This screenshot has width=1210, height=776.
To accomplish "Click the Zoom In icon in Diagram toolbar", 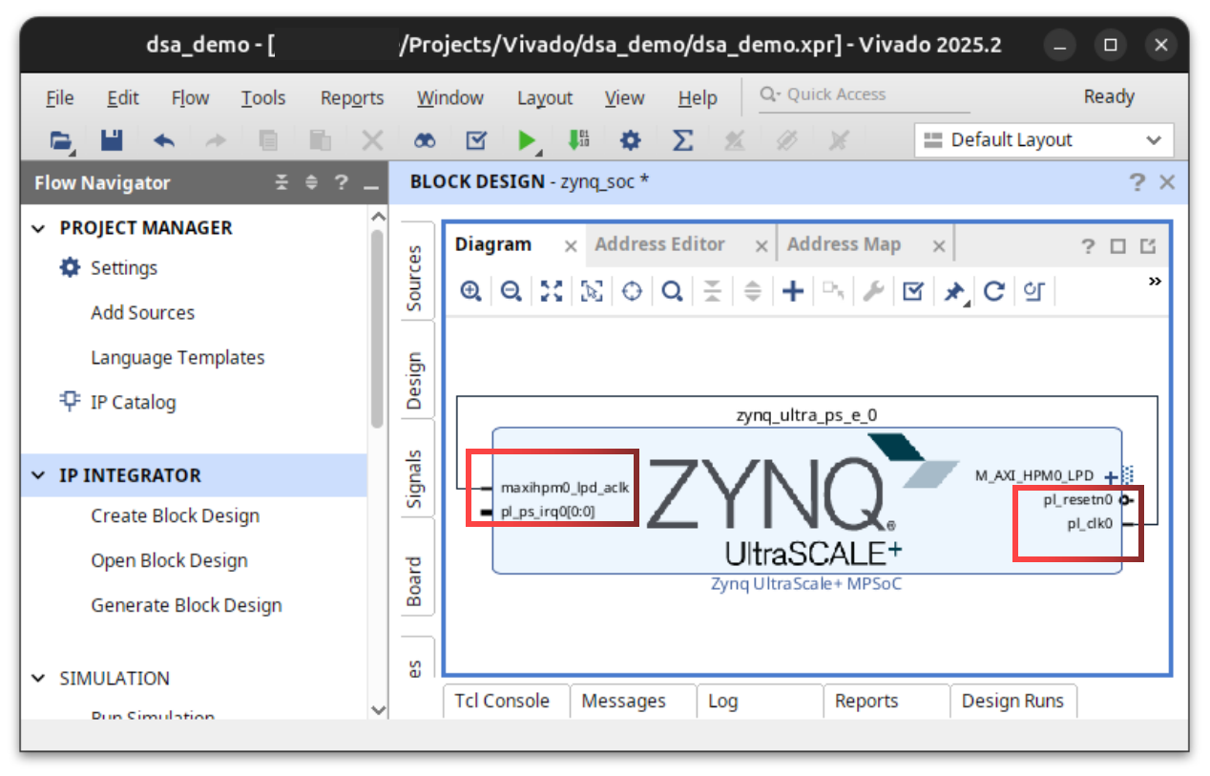I will (469, 292).
